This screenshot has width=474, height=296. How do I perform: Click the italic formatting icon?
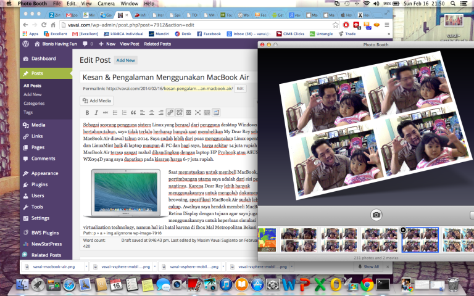pyautogui.click(x=96, y=112)
